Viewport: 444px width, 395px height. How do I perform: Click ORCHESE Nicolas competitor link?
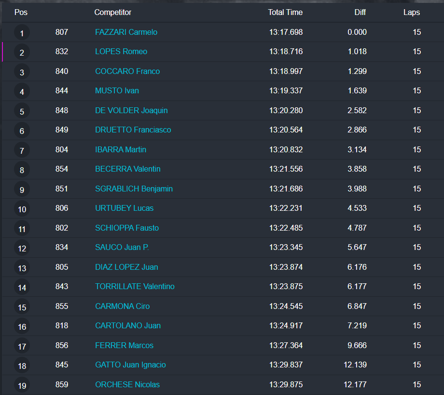click(x=127, y=385)
